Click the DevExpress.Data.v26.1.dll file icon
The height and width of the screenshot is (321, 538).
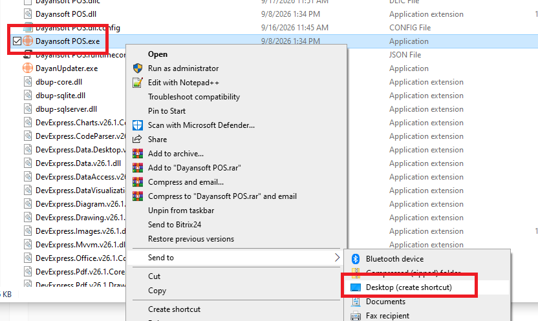(28, 163)
